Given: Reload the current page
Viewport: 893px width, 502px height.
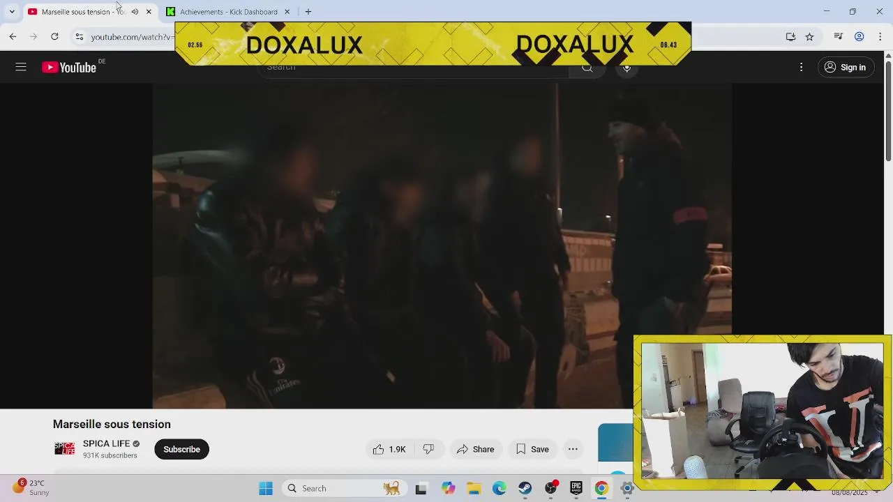Looking at the screenshot, I should pyautogui.click(x=54, y=36).
